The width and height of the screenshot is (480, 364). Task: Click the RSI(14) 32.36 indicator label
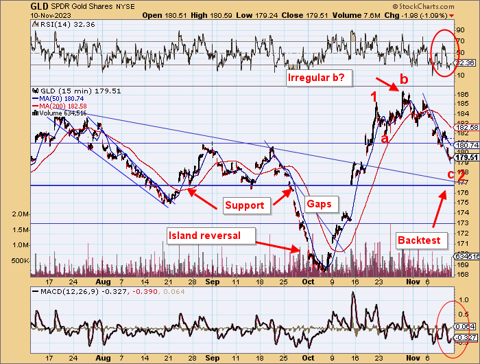coord(68,25)
